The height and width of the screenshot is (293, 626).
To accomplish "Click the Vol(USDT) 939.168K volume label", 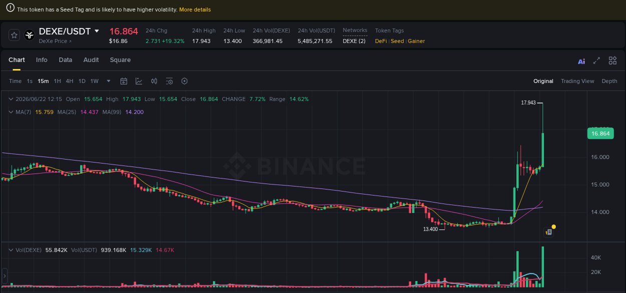I will point(99,249).
